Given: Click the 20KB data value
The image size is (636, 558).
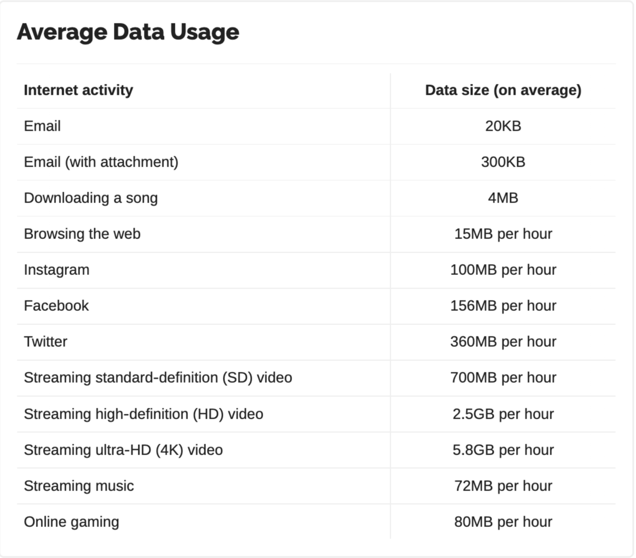Looking at the screenshot, I should tap(503, 126).
